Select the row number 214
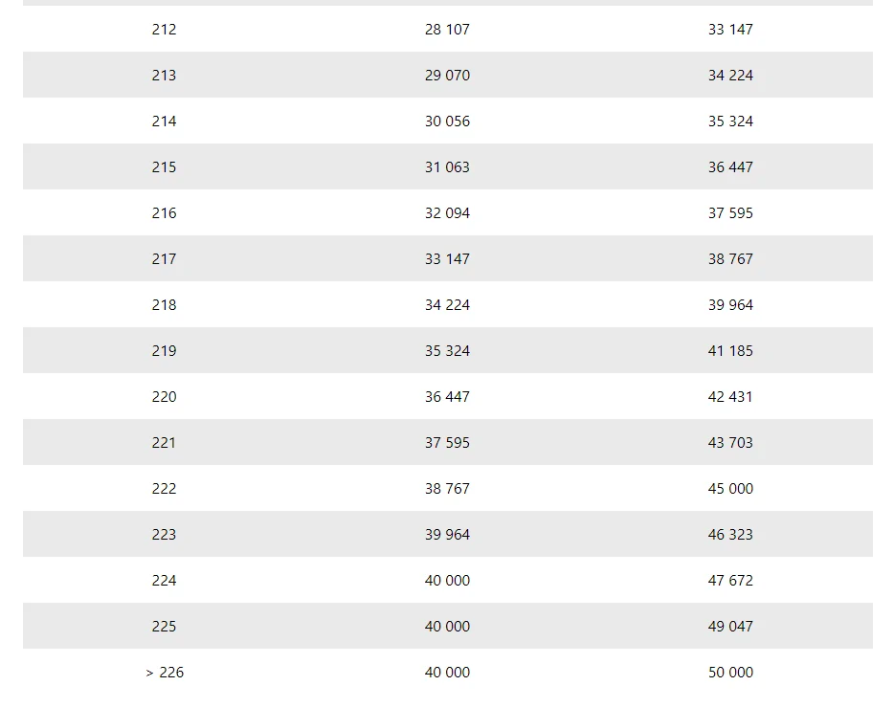 pyautogui.click(x=164, y=122)
